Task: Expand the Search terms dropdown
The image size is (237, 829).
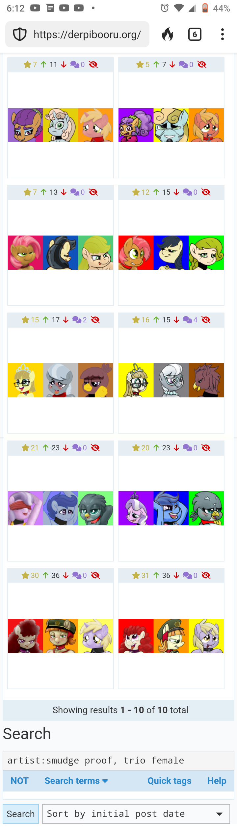Action: [76, 781]
